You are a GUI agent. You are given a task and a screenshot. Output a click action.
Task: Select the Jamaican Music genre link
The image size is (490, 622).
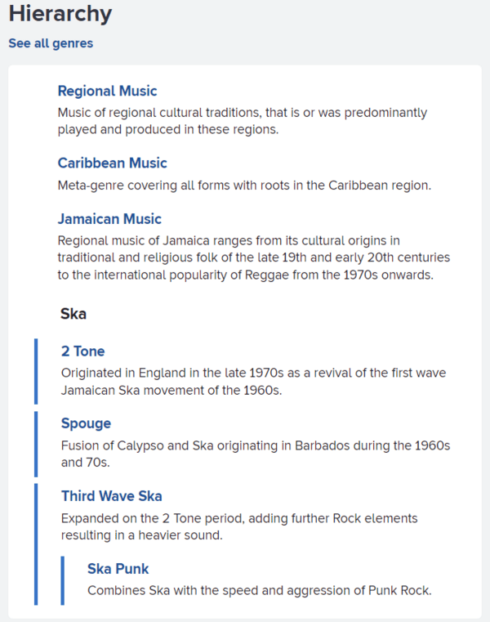point(109,218)
